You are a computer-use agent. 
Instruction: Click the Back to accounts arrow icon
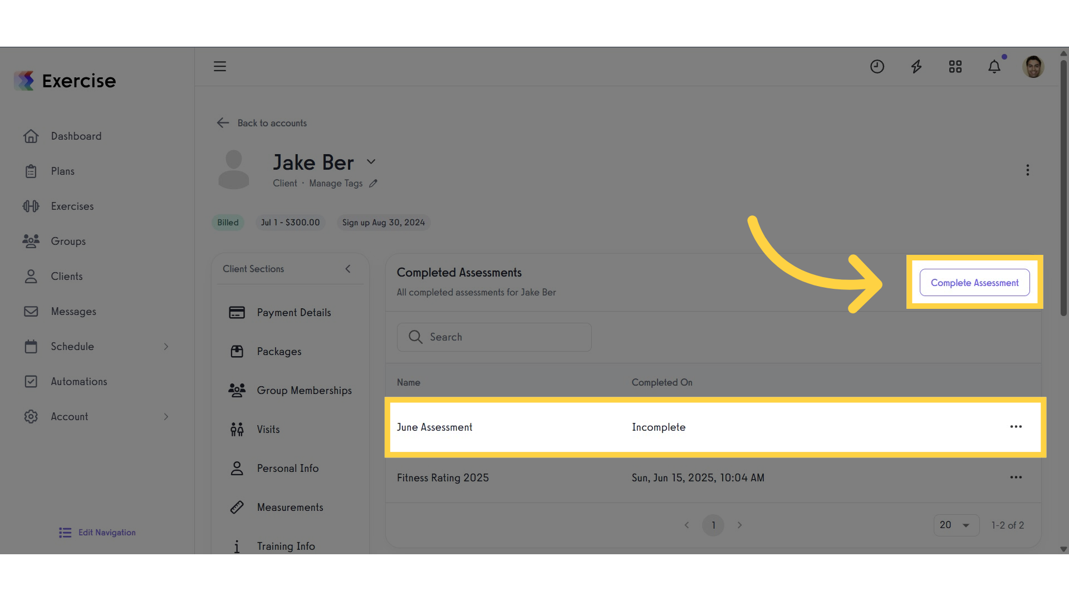223,123
